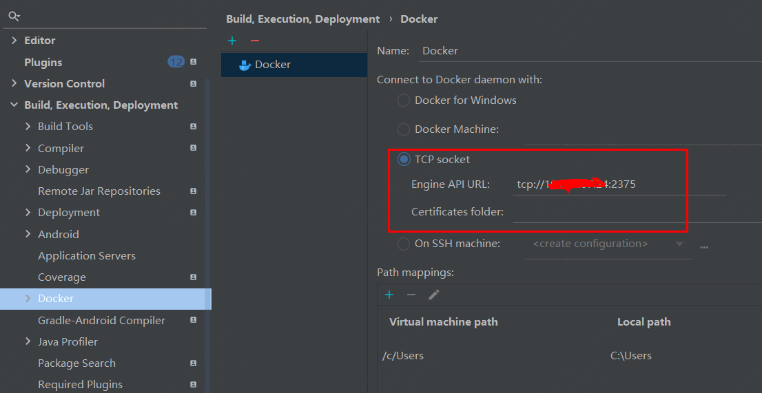The height and width of the screenshot is (393, 762).
Task: Expand the Build Tools node
Action: (28, 127)
